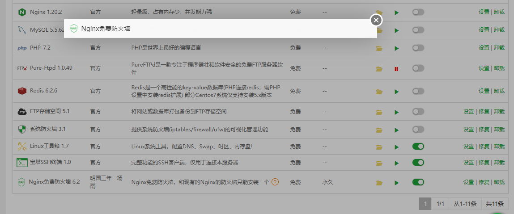The height and width of the screenshot is (214, 514).
Task: Click the play icon for 系统防火墙 3.1
Action: point(397,130)
